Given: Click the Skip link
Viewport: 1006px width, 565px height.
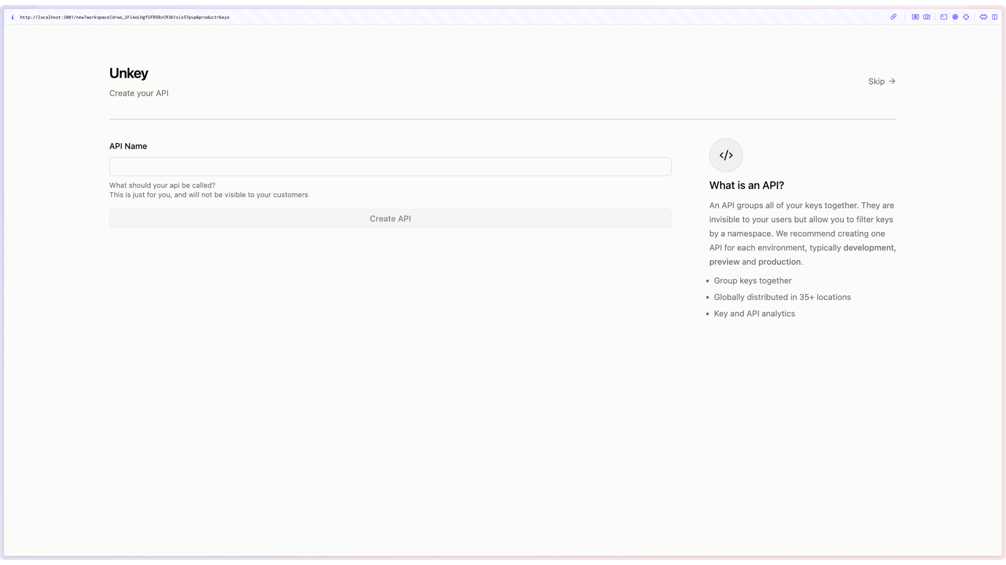Looking at the screenshot, I should coord(882,81).
